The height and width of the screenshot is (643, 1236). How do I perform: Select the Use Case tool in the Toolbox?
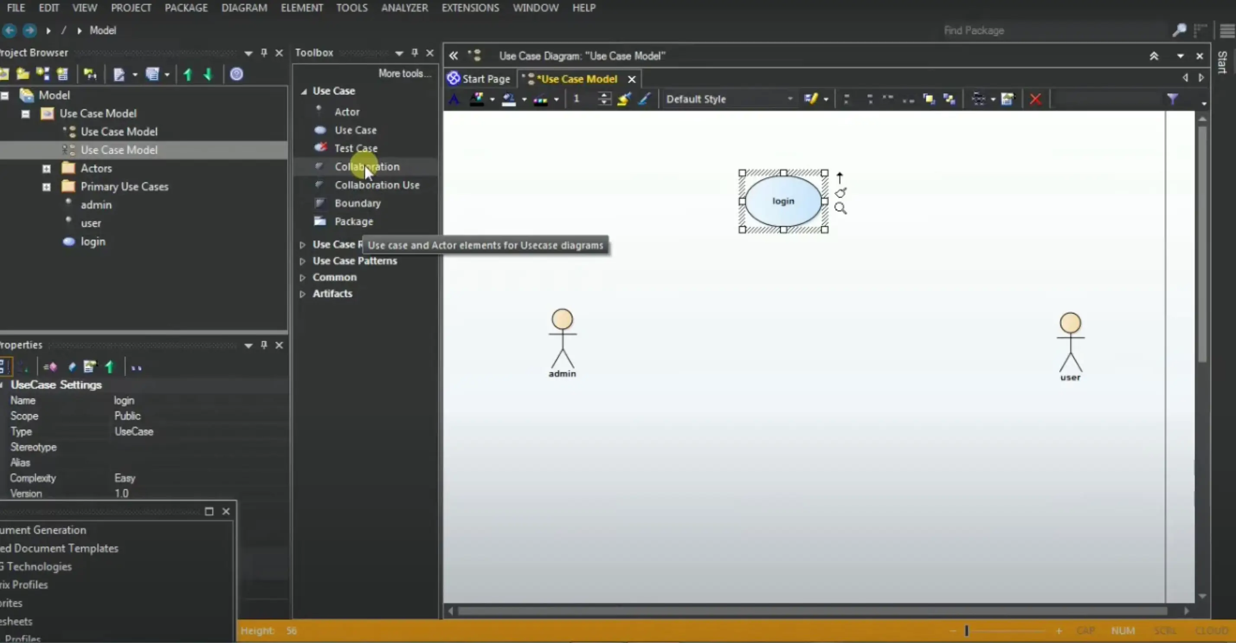356,129
